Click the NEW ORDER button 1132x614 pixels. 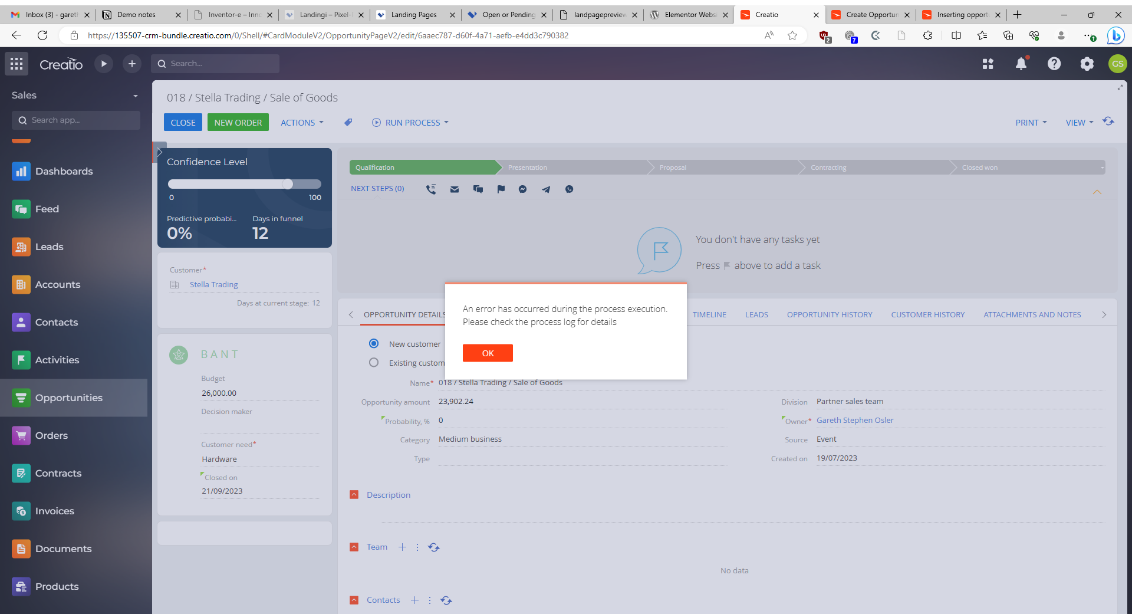(238, 123)
